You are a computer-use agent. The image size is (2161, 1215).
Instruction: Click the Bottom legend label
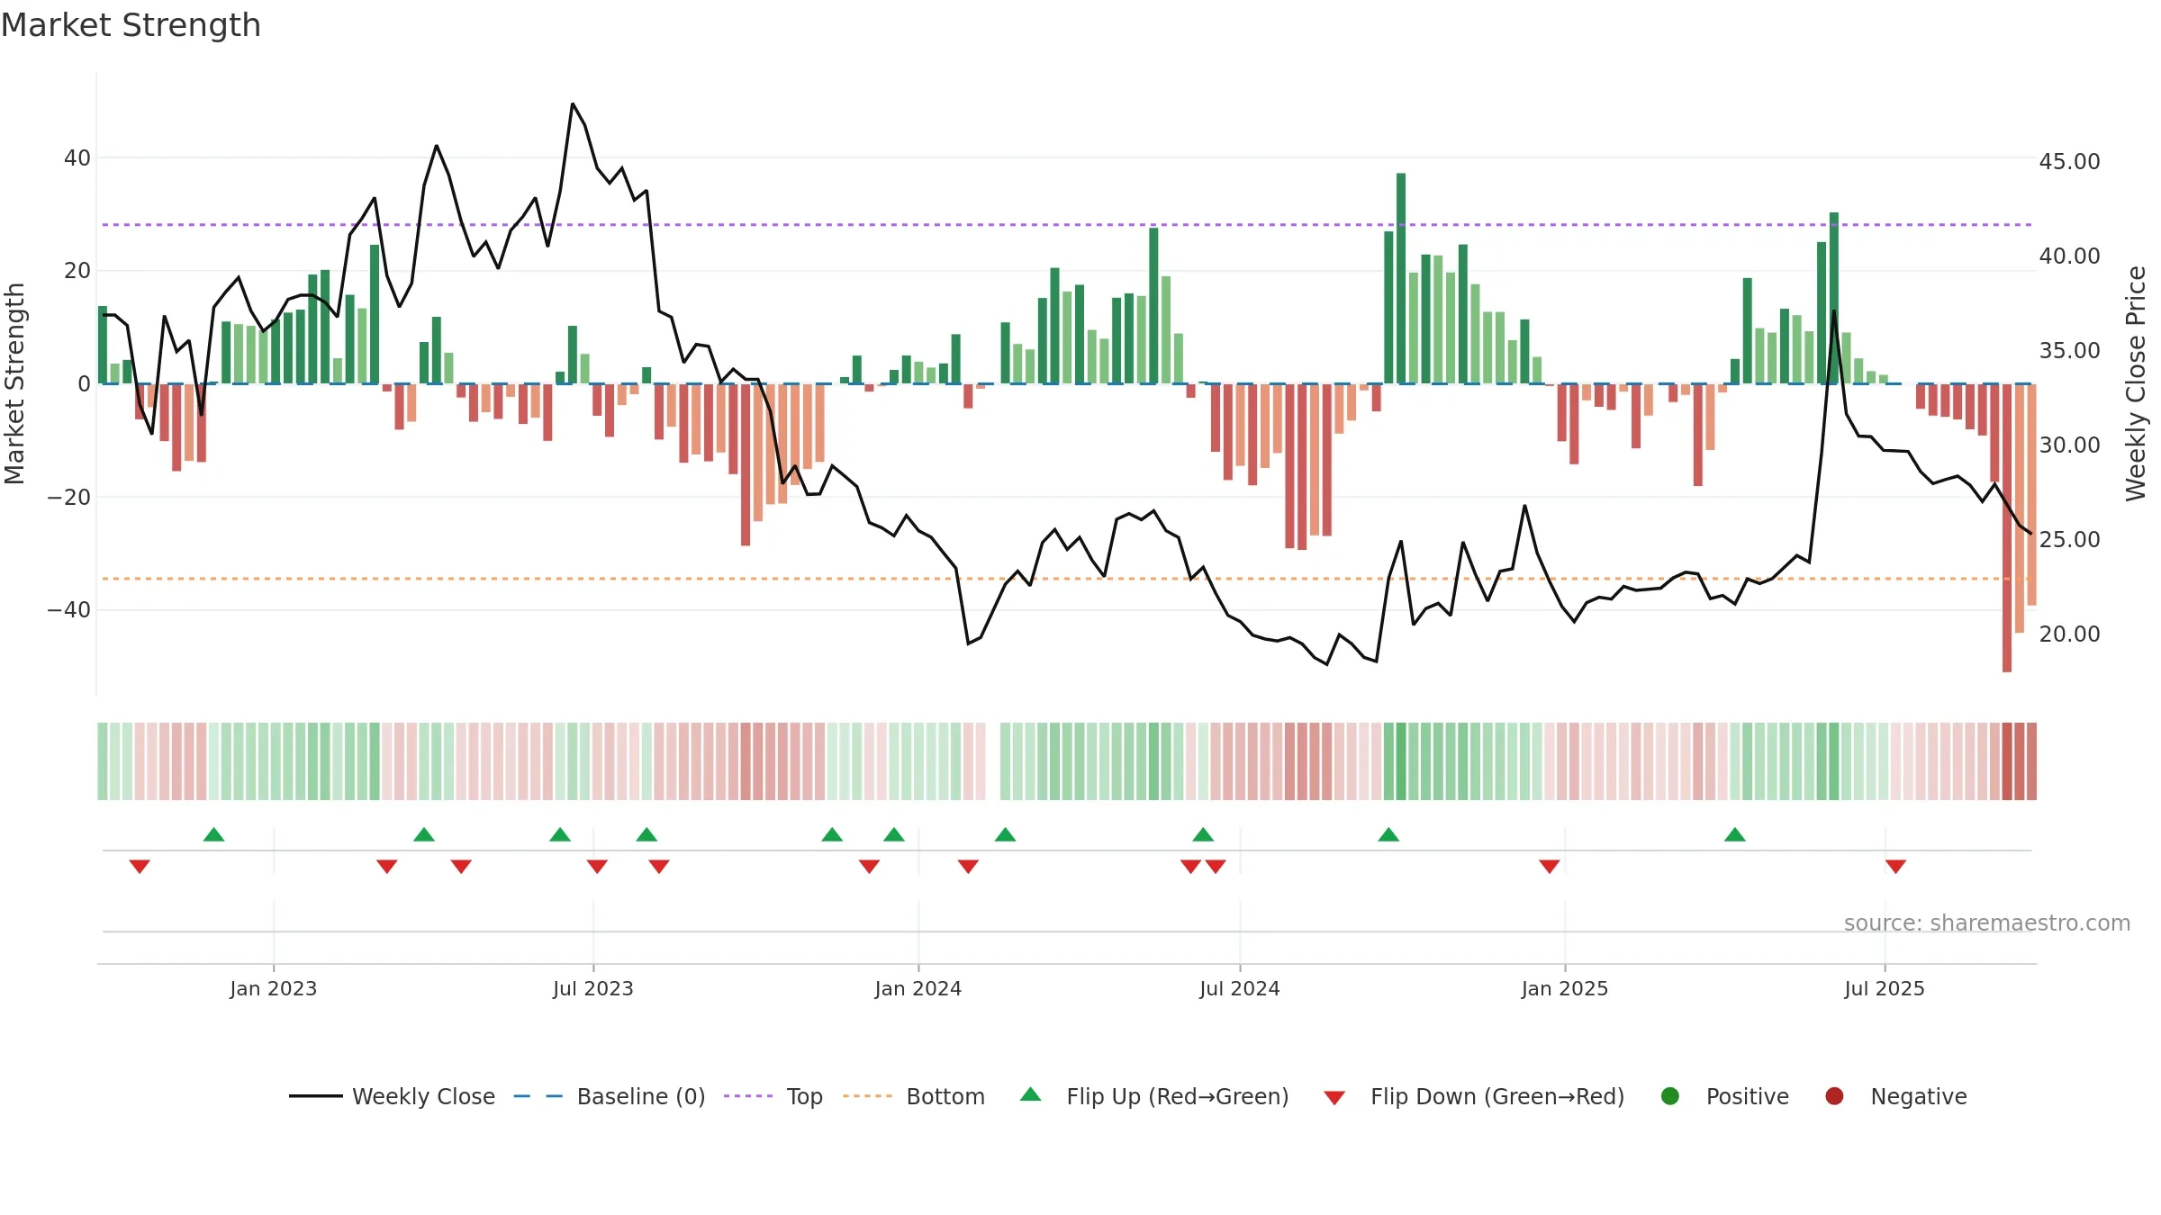945,1096
